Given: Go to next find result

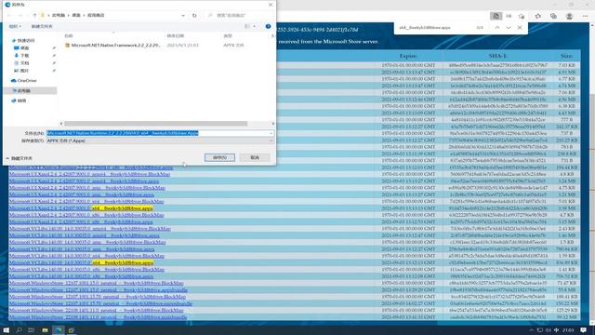Looking at the screenshot, I should click(x=509, y=28).
